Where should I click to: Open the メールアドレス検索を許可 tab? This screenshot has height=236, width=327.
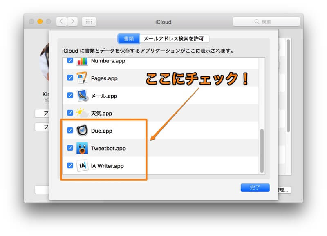(x=174, y=39)
